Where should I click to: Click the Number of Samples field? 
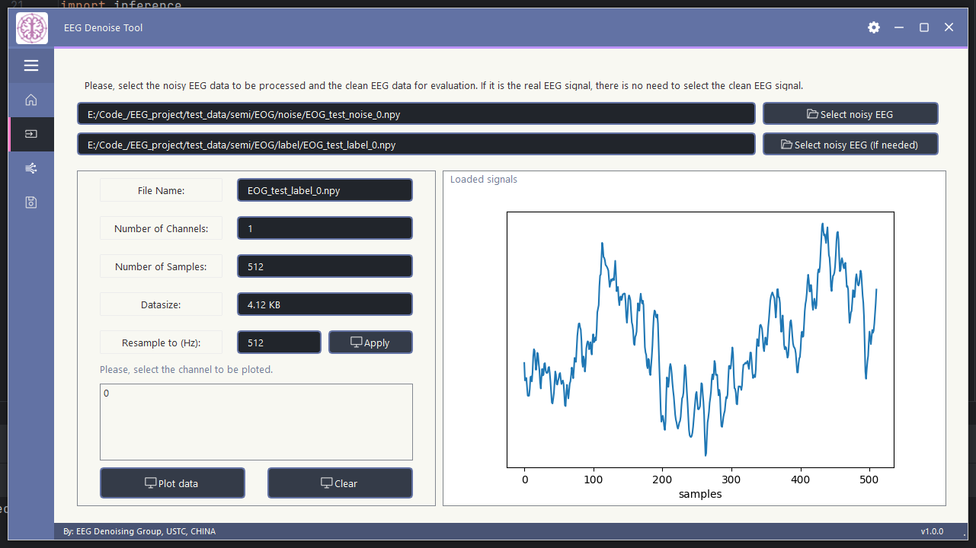tap(325, 266)
